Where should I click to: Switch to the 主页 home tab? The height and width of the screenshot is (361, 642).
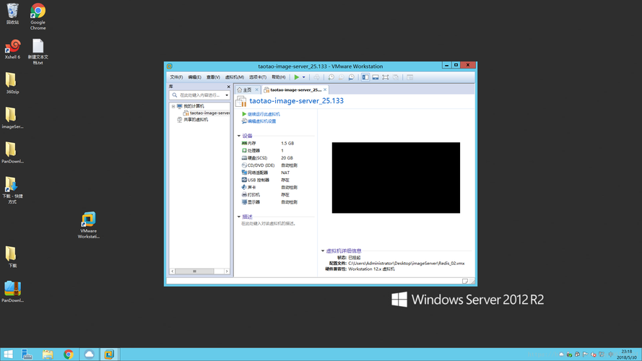[244, 90]
